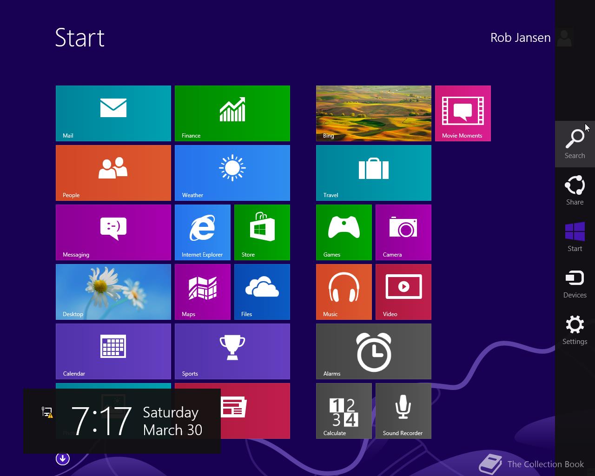Open the Settings charm
The height and width of the screenshot is (476, 595).
pyautogui.click(x=575, y=330)
